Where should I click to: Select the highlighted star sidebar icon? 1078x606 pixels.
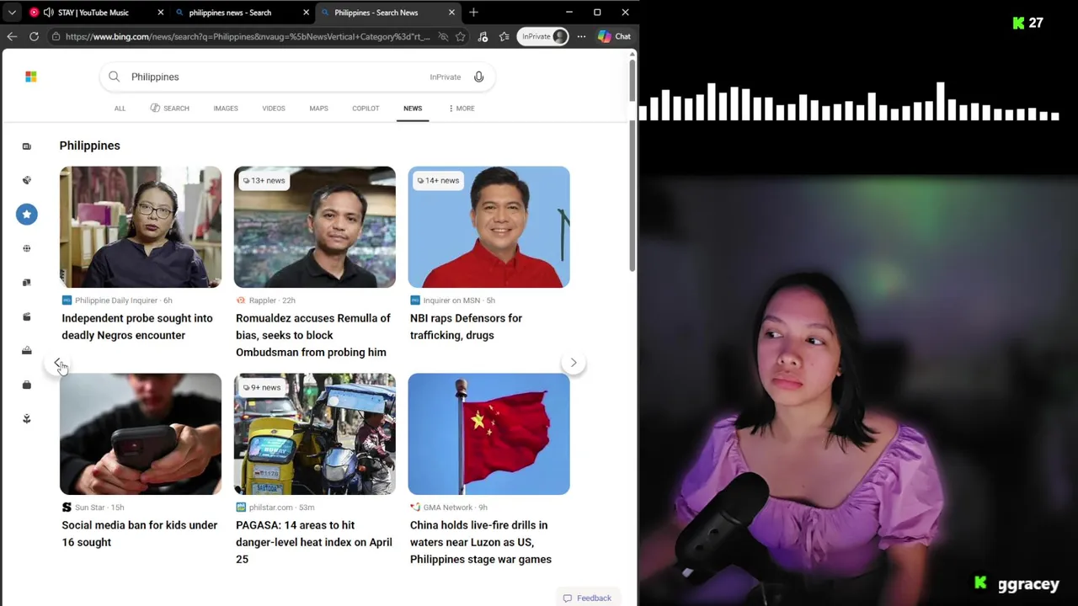click(27, 215)
